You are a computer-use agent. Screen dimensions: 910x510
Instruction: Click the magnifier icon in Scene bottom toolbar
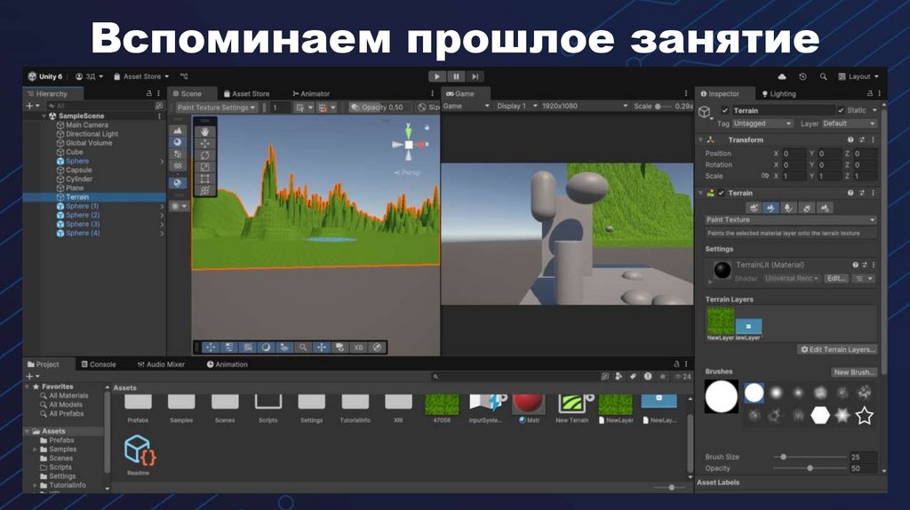[x=303, y=347]
